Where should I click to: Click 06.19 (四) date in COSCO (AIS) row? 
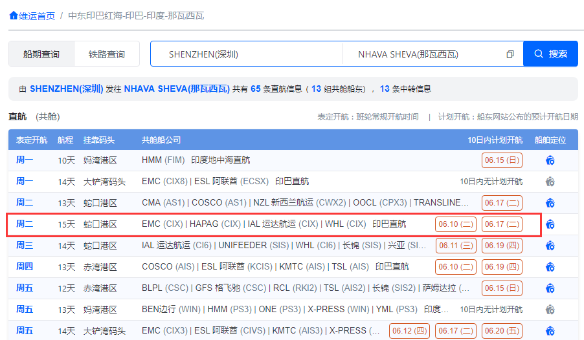pyautogui.click(x=502, y=267)
